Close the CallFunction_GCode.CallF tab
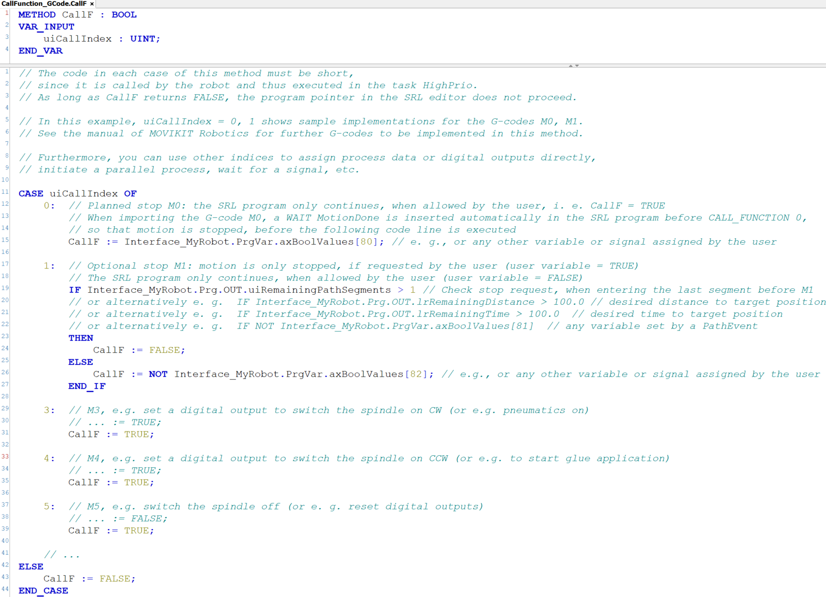 point(92,4)
